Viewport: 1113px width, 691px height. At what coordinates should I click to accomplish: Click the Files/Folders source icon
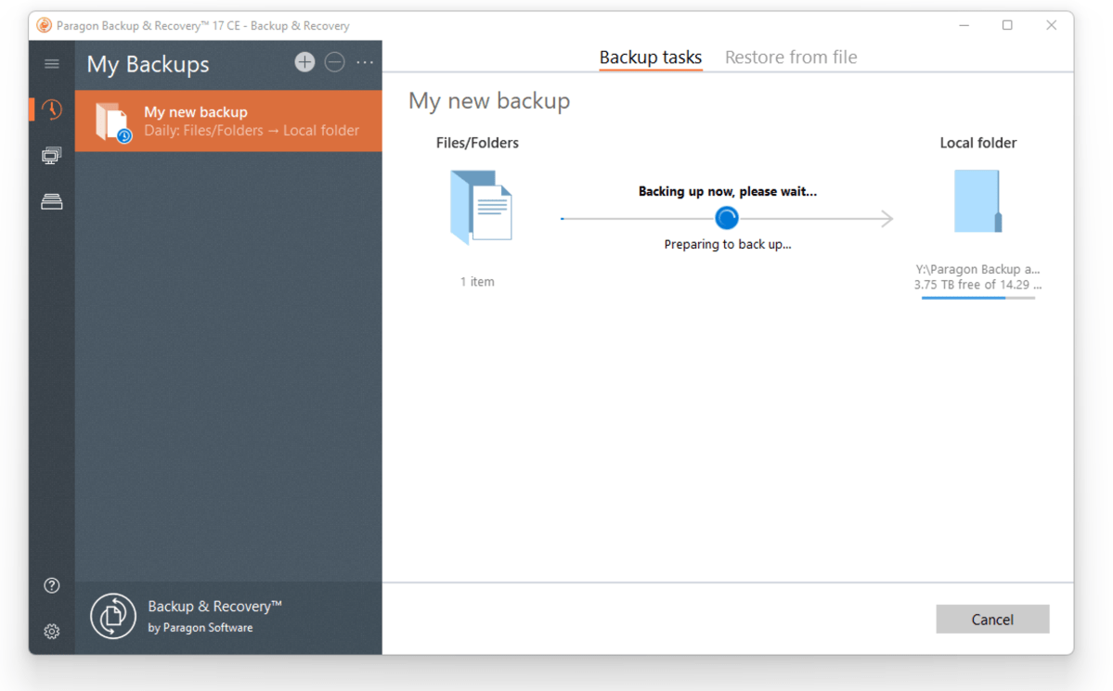[x=481, y=207]
